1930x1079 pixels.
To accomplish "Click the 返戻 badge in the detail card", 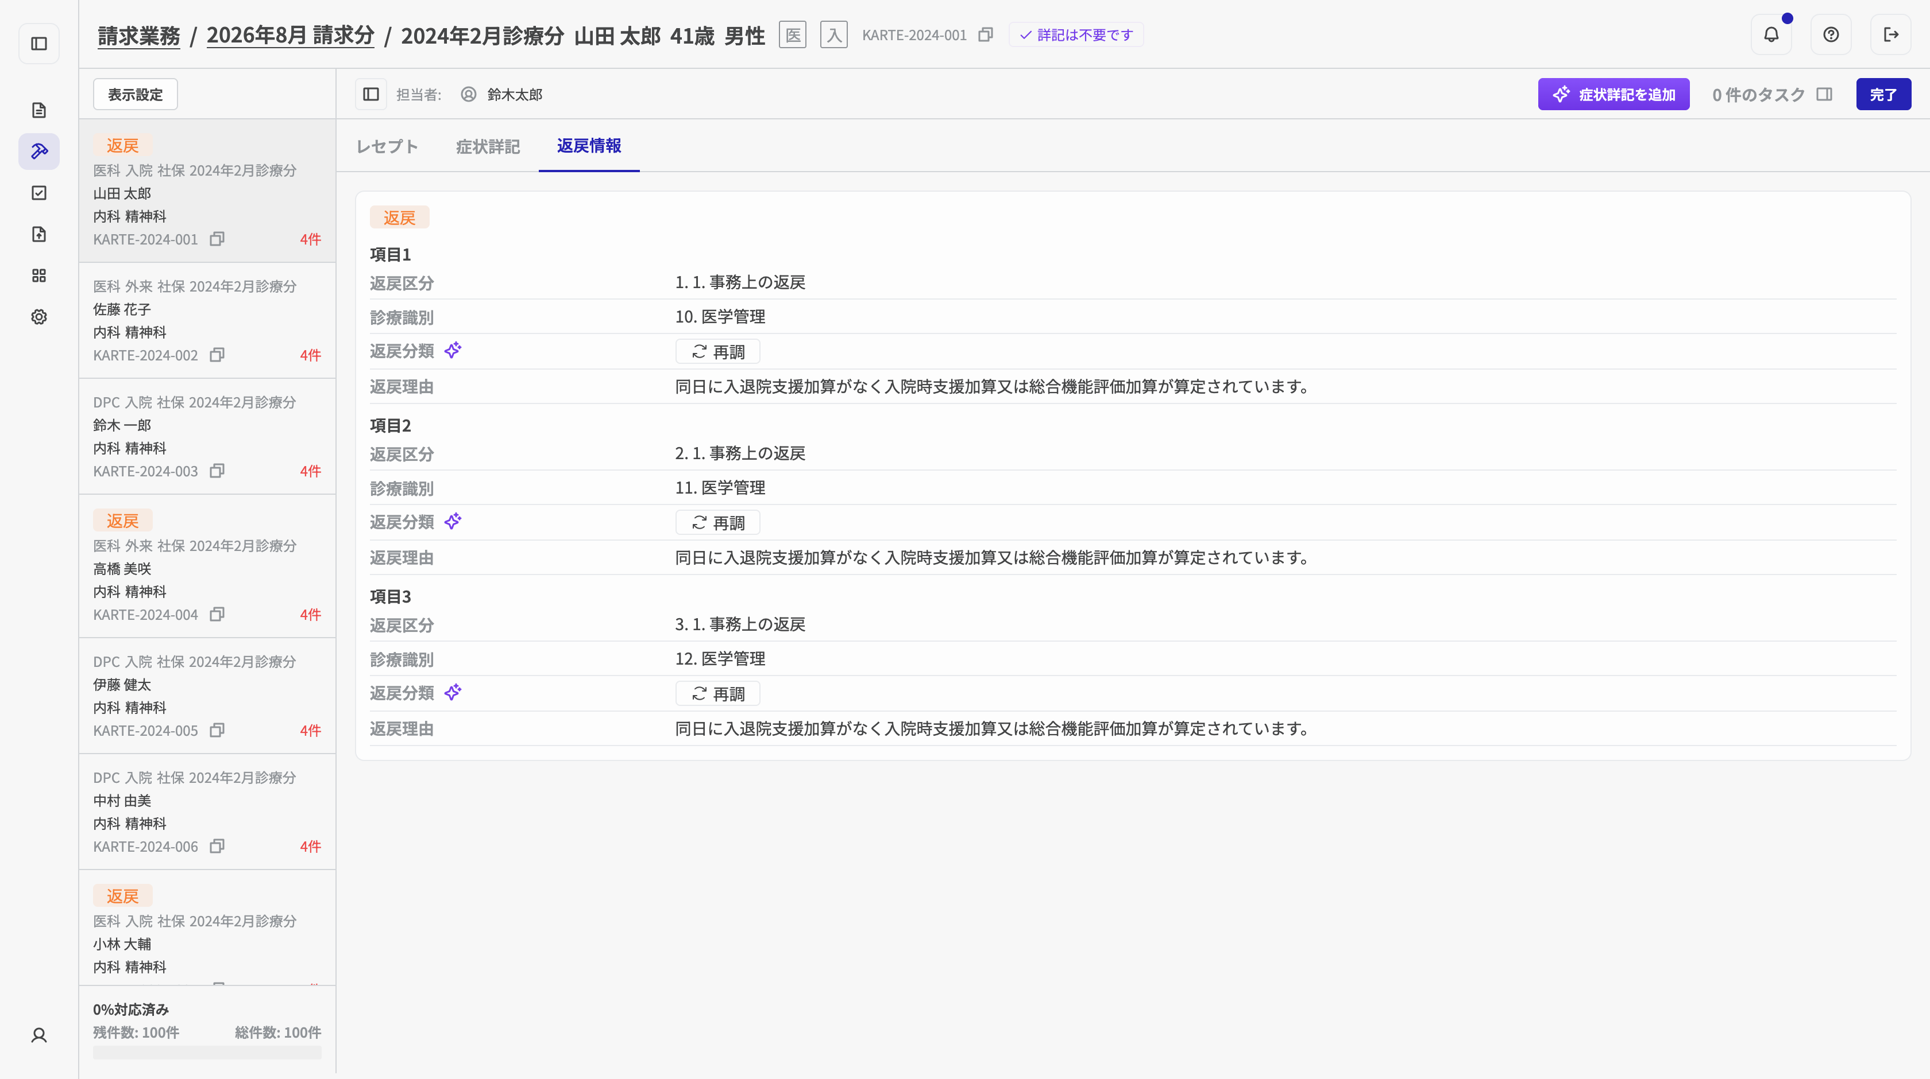I will click(x=399, y=217).
